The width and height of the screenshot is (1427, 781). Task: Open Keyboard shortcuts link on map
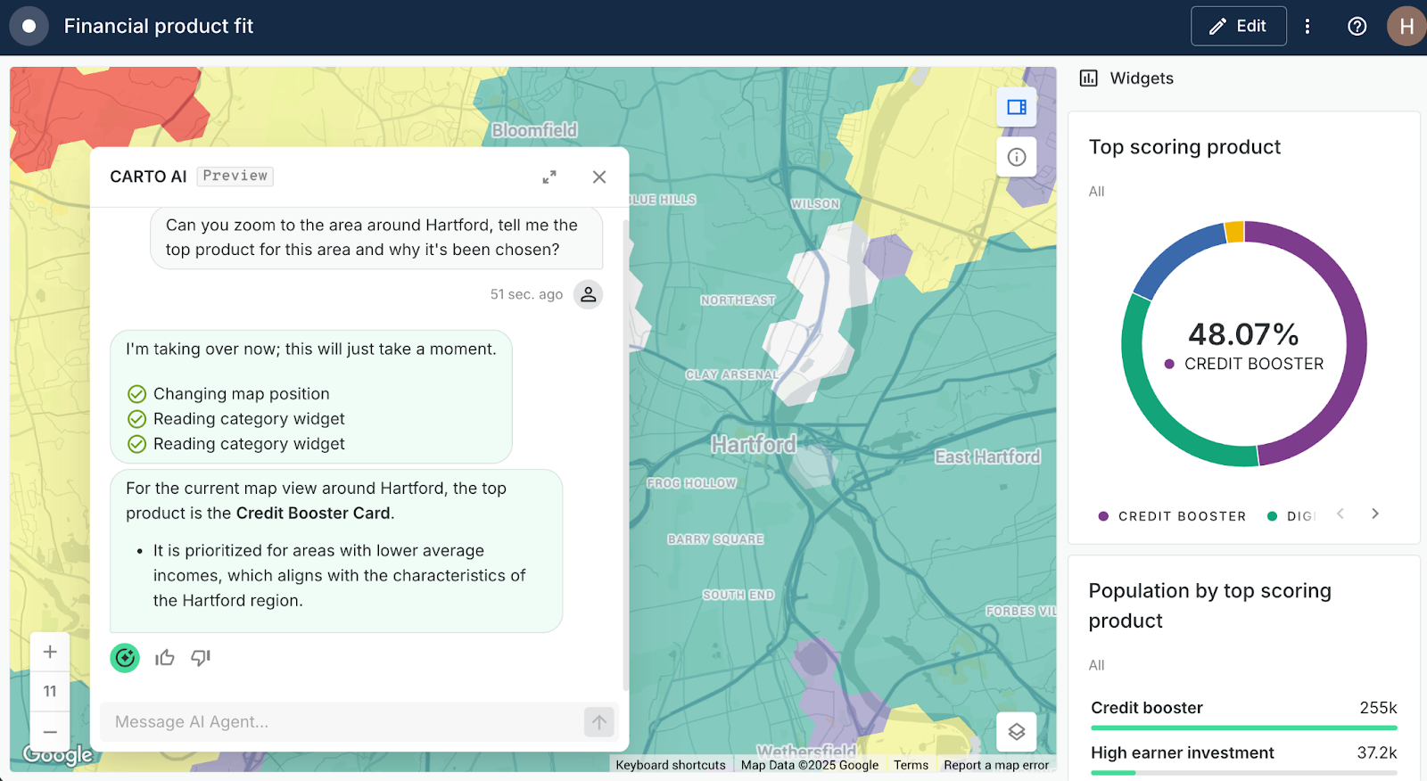click(x=671, y=765)
